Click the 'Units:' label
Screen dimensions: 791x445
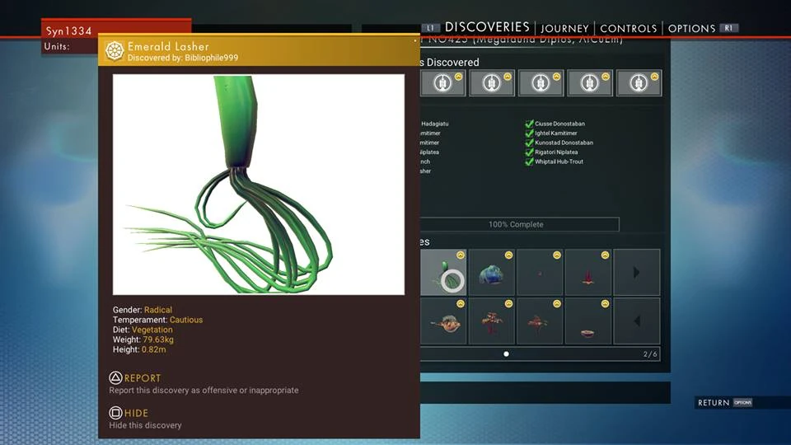[57, 46]
